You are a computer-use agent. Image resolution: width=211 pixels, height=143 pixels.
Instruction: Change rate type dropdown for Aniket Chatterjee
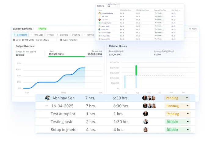pos(159,13)
